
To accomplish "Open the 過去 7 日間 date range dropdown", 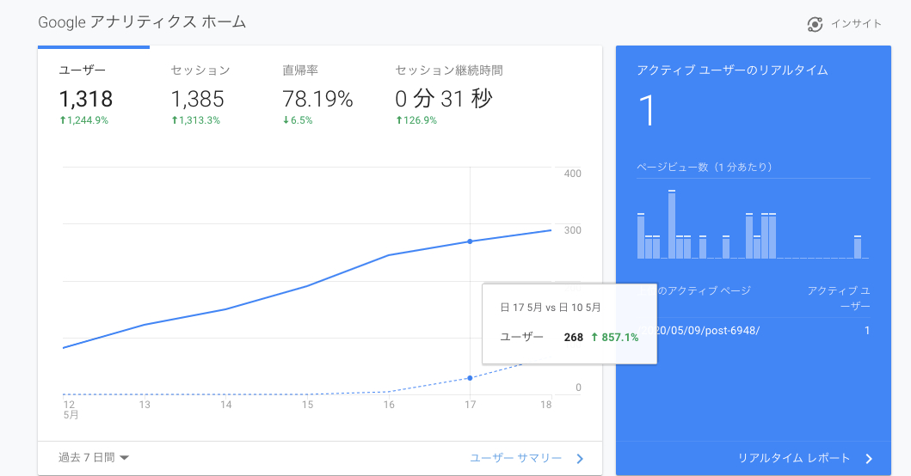I will point(93,457).
